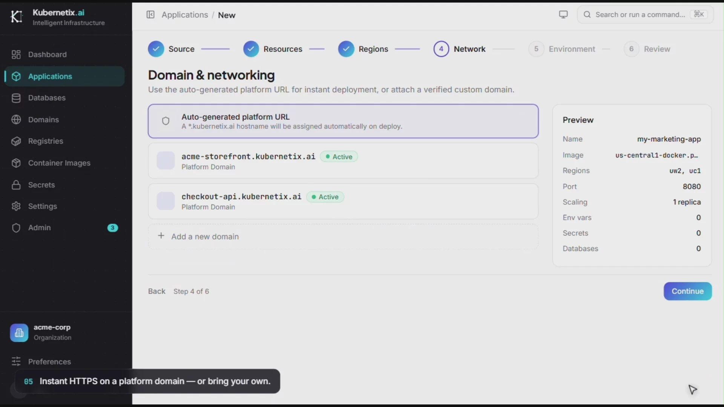Click the Resources step checkmark circle
Screen dimensions: 724x407
pyautogui.click(x=251, y=49)
